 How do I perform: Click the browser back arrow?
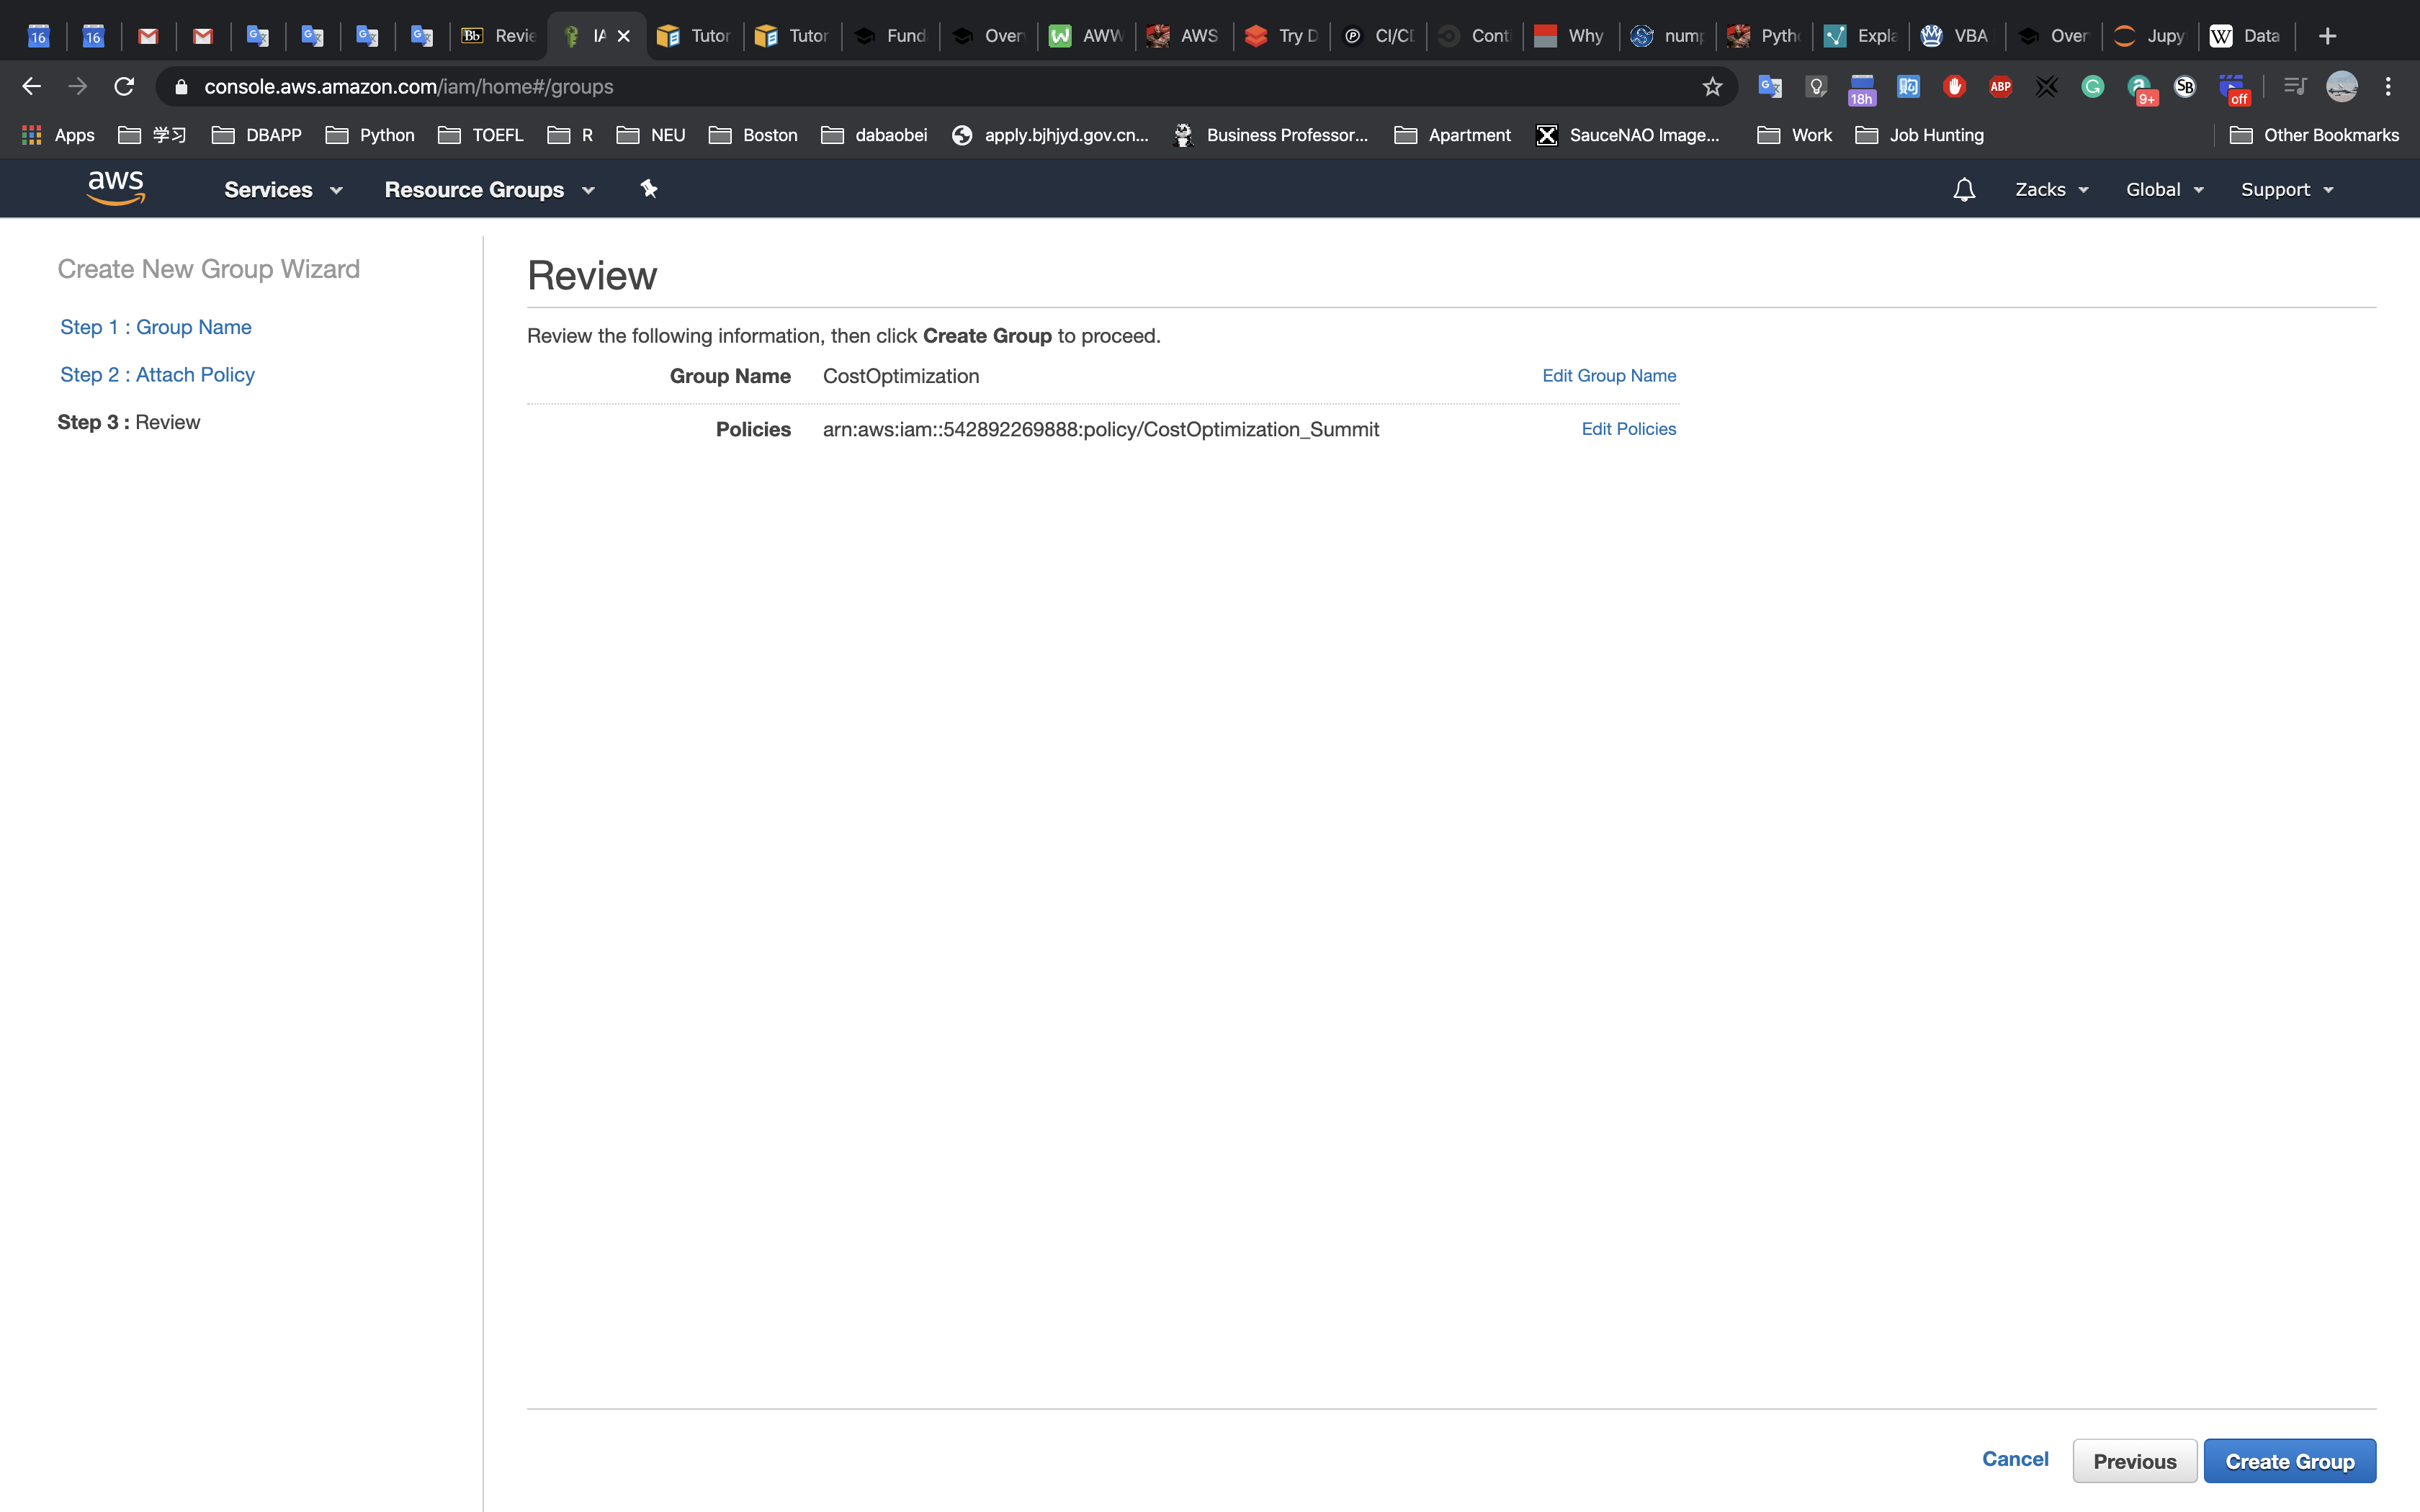[32, 87]
